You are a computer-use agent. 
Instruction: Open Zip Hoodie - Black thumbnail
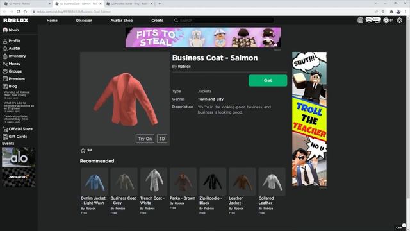[213, 182]
